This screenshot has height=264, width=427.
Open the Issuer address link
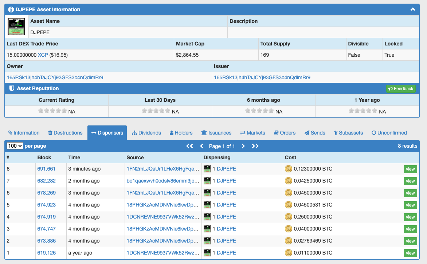pyautogui.click(x=262, y=77)
